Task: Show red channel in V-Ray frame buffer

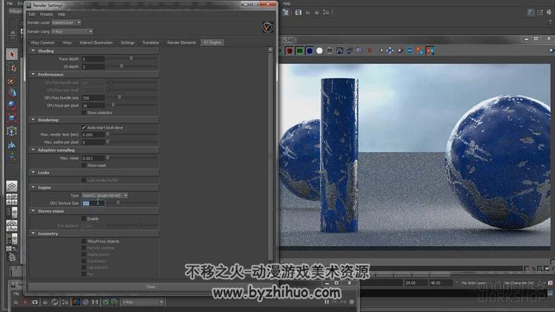Action: click(290, 51)
